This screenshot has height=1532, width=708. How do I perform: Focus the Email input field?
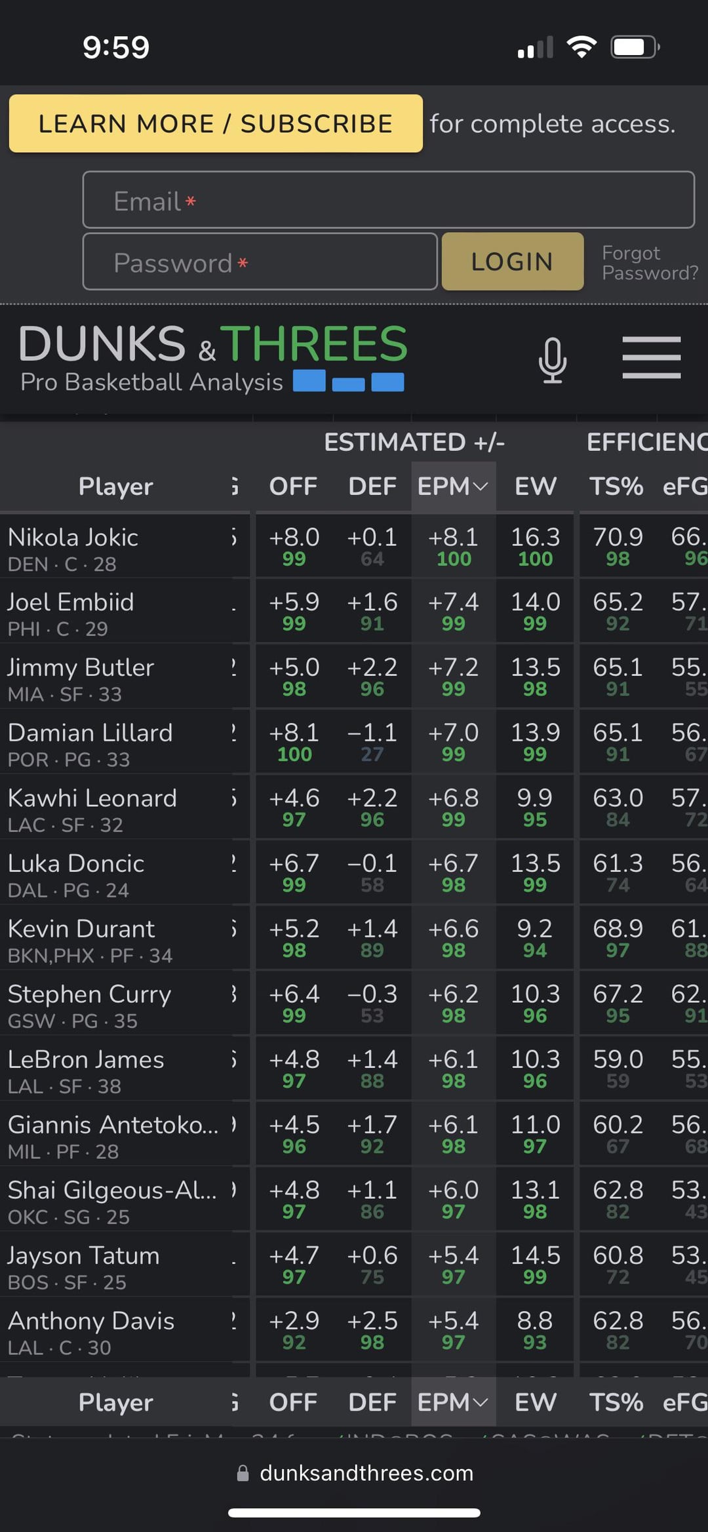click(x=388, y=200)
